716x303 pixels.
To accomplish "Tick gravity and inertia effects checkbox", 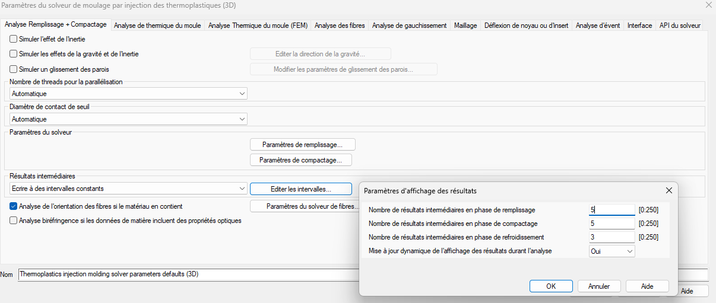I will pyautogui.click(x=14, y=54).
